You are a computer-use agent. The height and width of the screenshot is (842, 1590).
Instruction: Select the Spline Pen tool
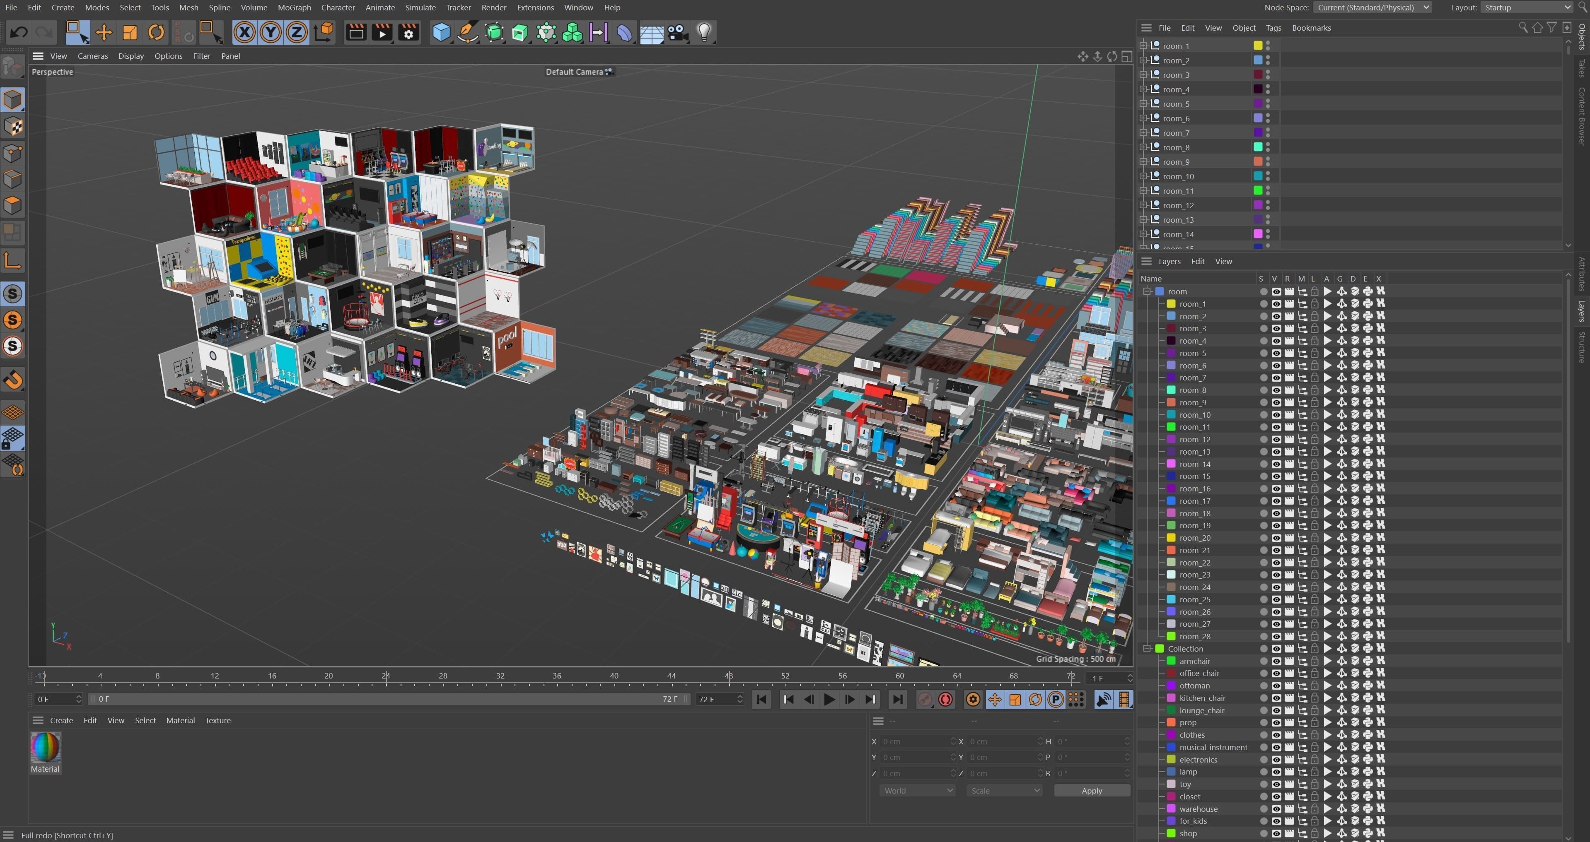click(x=468, y=32)
